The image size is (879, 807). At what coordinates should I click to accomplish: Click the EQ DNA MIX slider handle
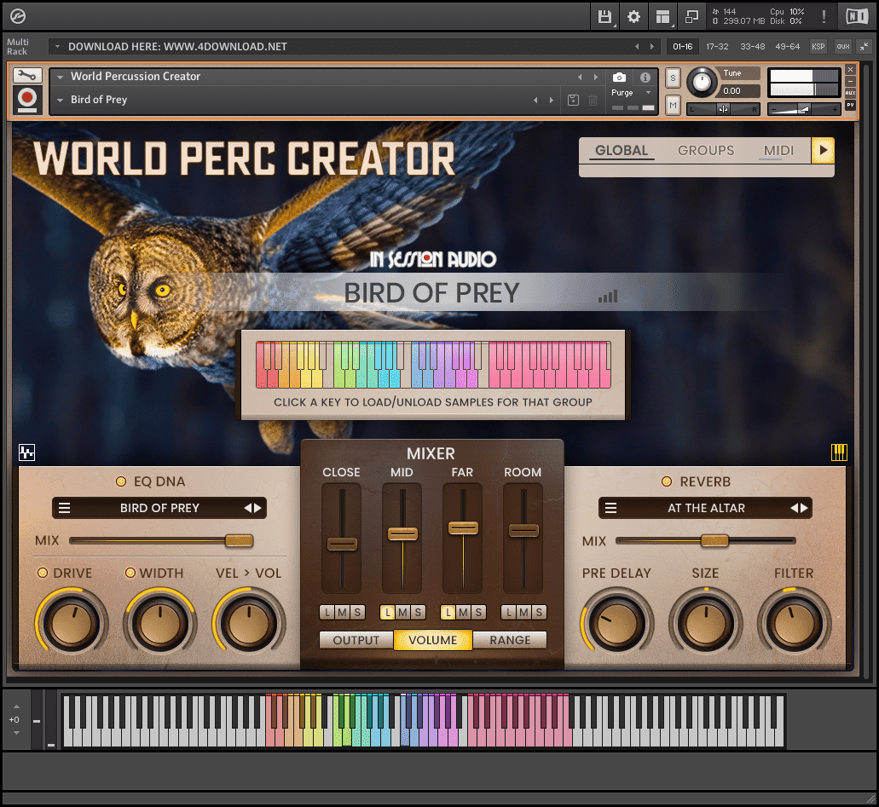click(x=240, y=541)
